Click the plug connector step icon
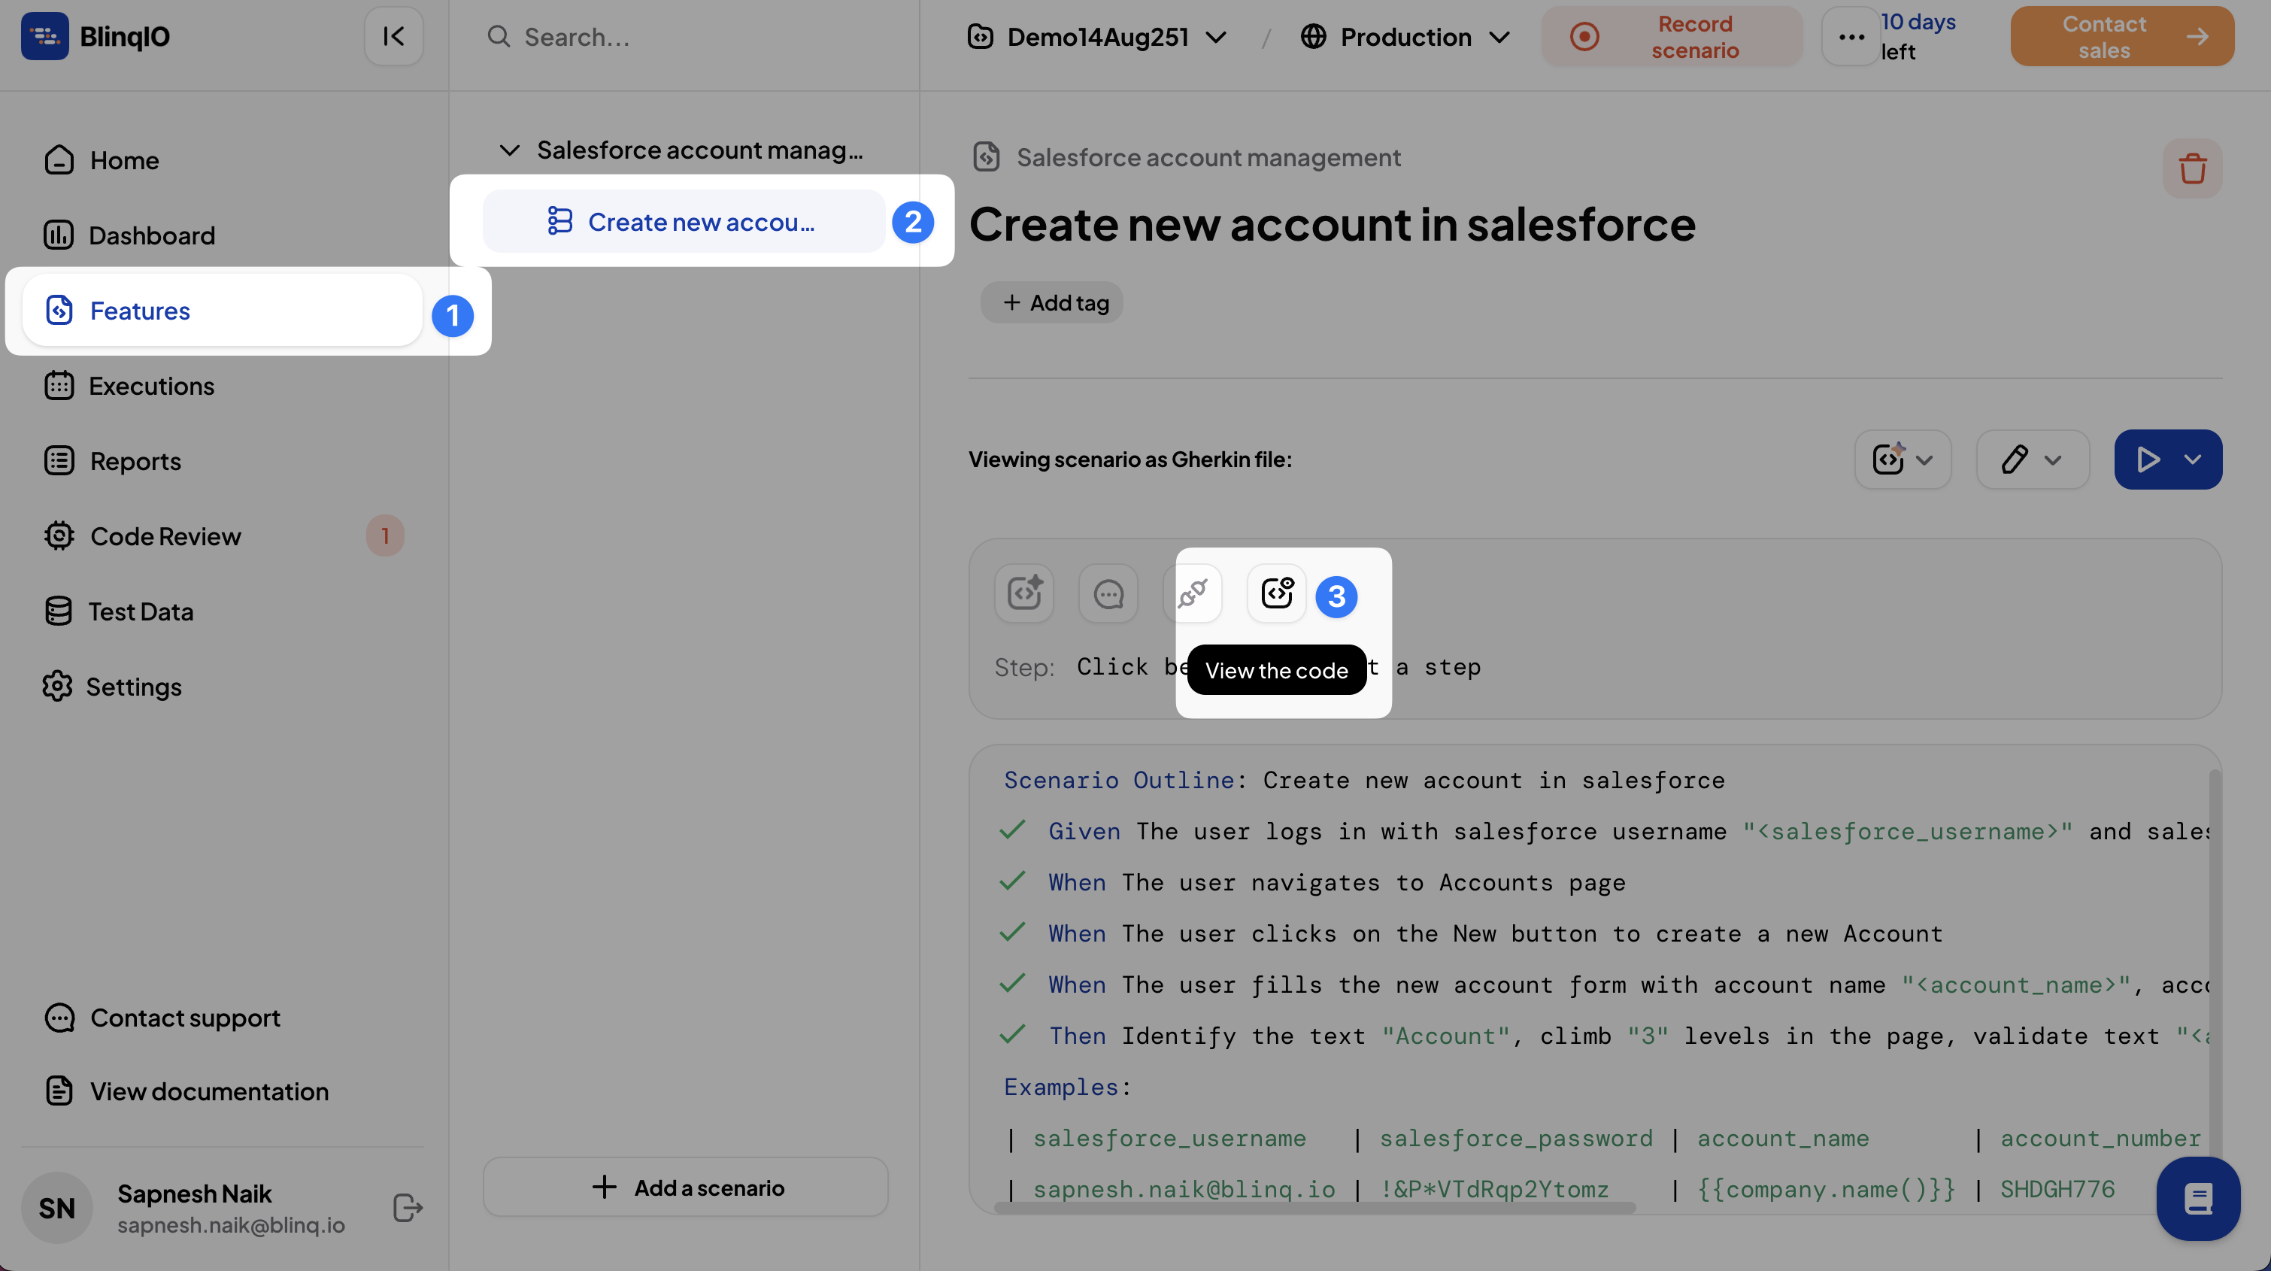The width and height of the screenshot is (2271, 1271). pyautogui.click(x=1193, y=593)
